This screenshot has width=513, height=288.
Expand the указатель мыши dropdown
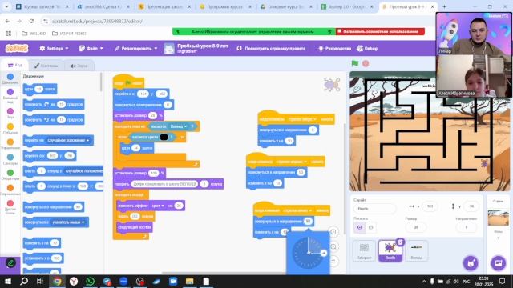click(x=68, y=222)
